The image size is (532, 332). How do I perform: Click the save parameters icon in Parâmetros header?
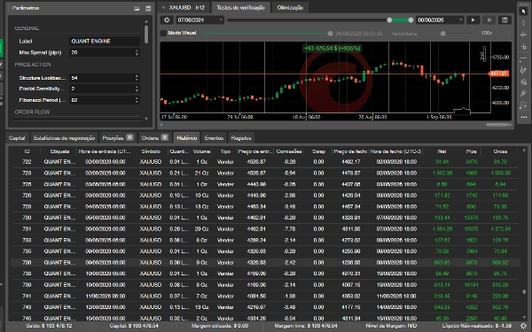(x=148, y=9)
